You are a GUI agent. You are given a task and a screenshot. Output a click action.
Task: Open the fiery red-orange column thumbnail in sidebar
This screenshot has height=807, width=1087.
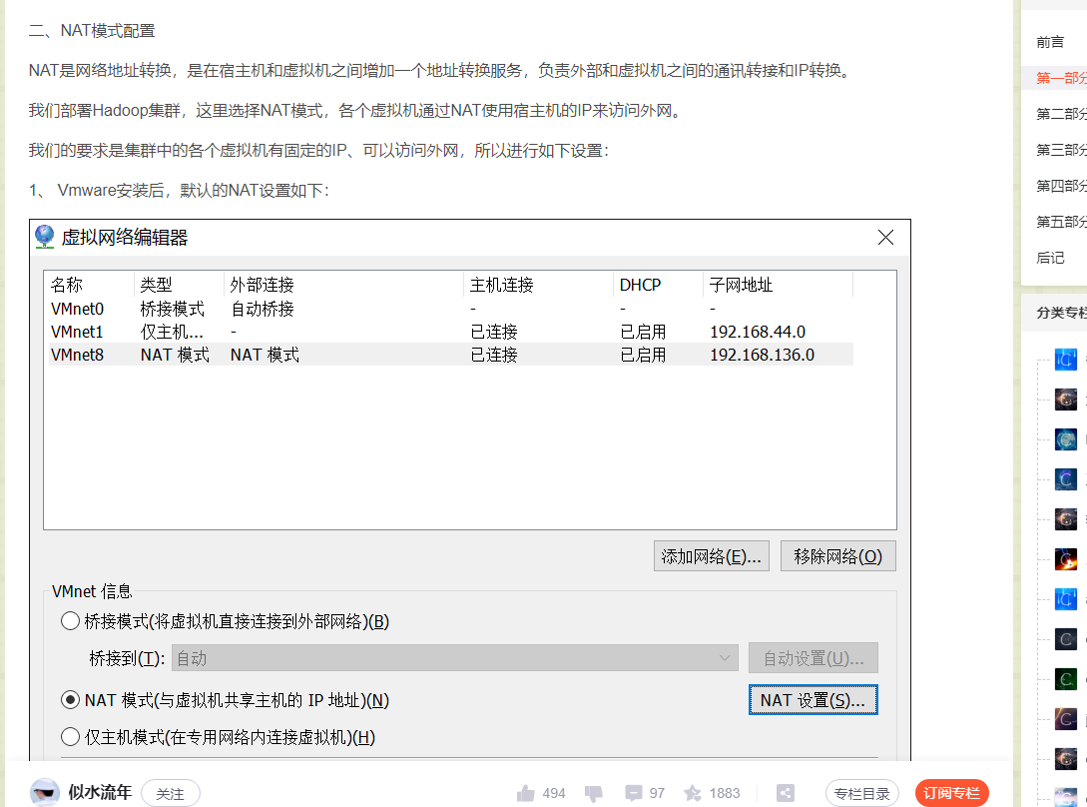[x=1065, y=558]
